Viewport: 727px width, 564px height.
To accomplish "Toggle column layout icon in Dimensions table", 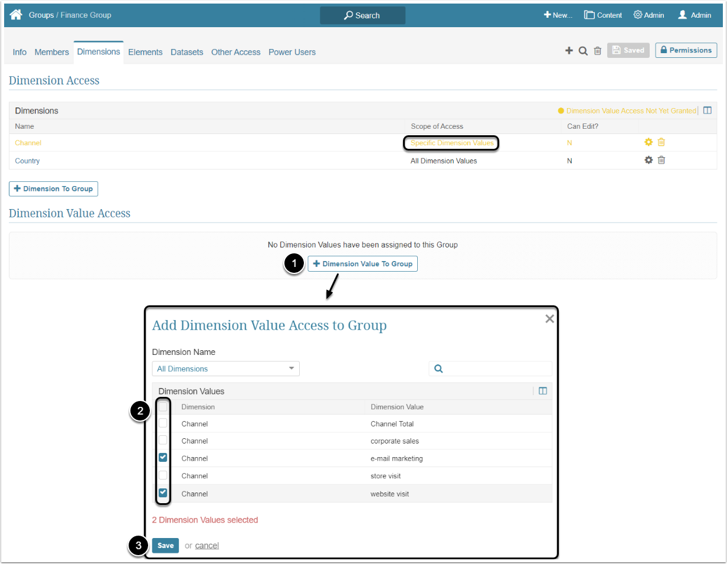I will point(708,110).
